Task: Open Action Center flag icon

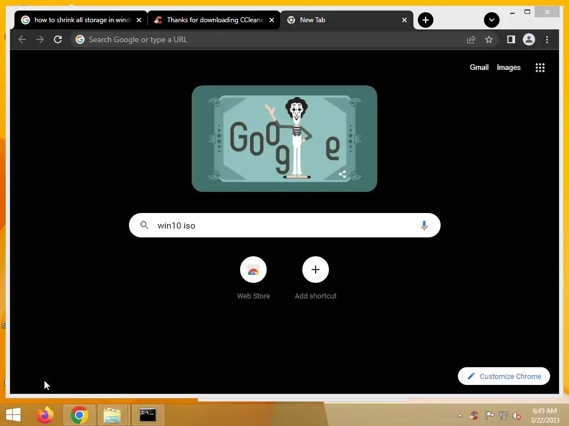Action: pyautogui.click(x=489, y=415)
